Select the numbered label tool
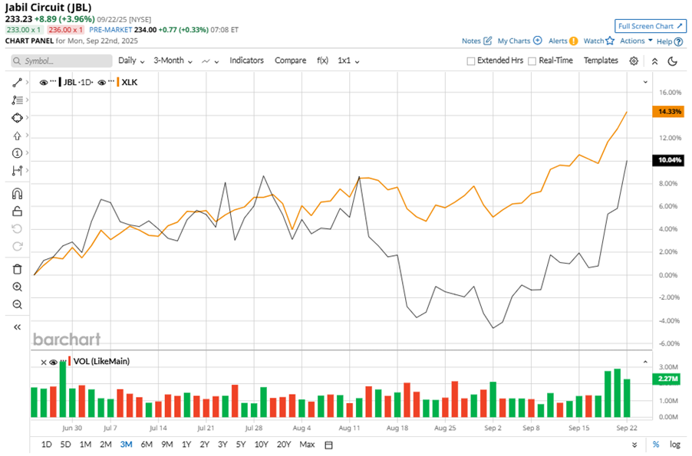 pos(17,153)
